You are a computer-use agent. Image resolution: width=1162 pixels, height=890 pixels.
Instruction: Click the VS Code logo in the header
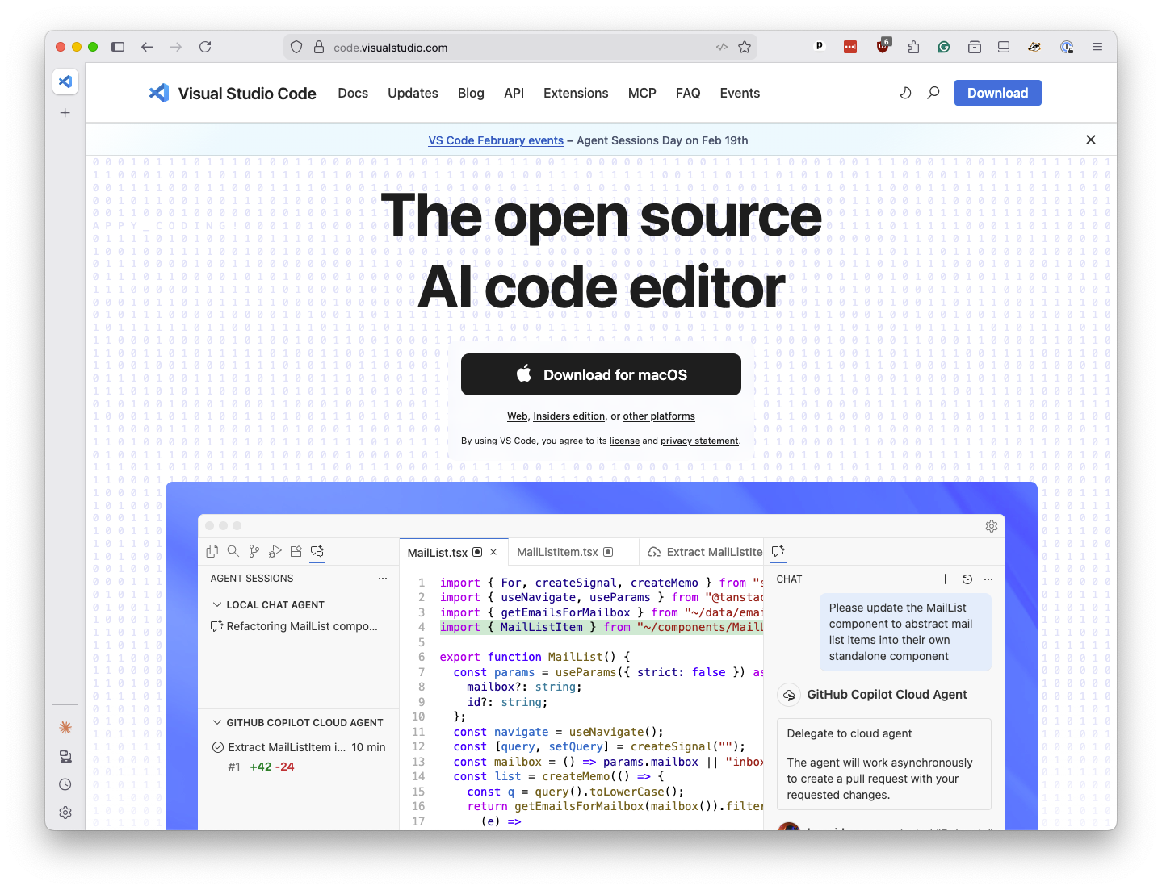point(158,93)
